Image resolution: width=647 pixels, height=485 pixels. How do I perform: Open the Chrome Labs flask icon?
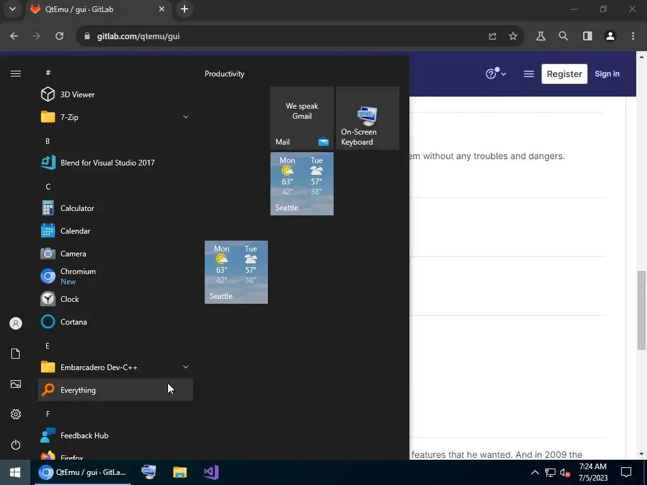[541, 36]
